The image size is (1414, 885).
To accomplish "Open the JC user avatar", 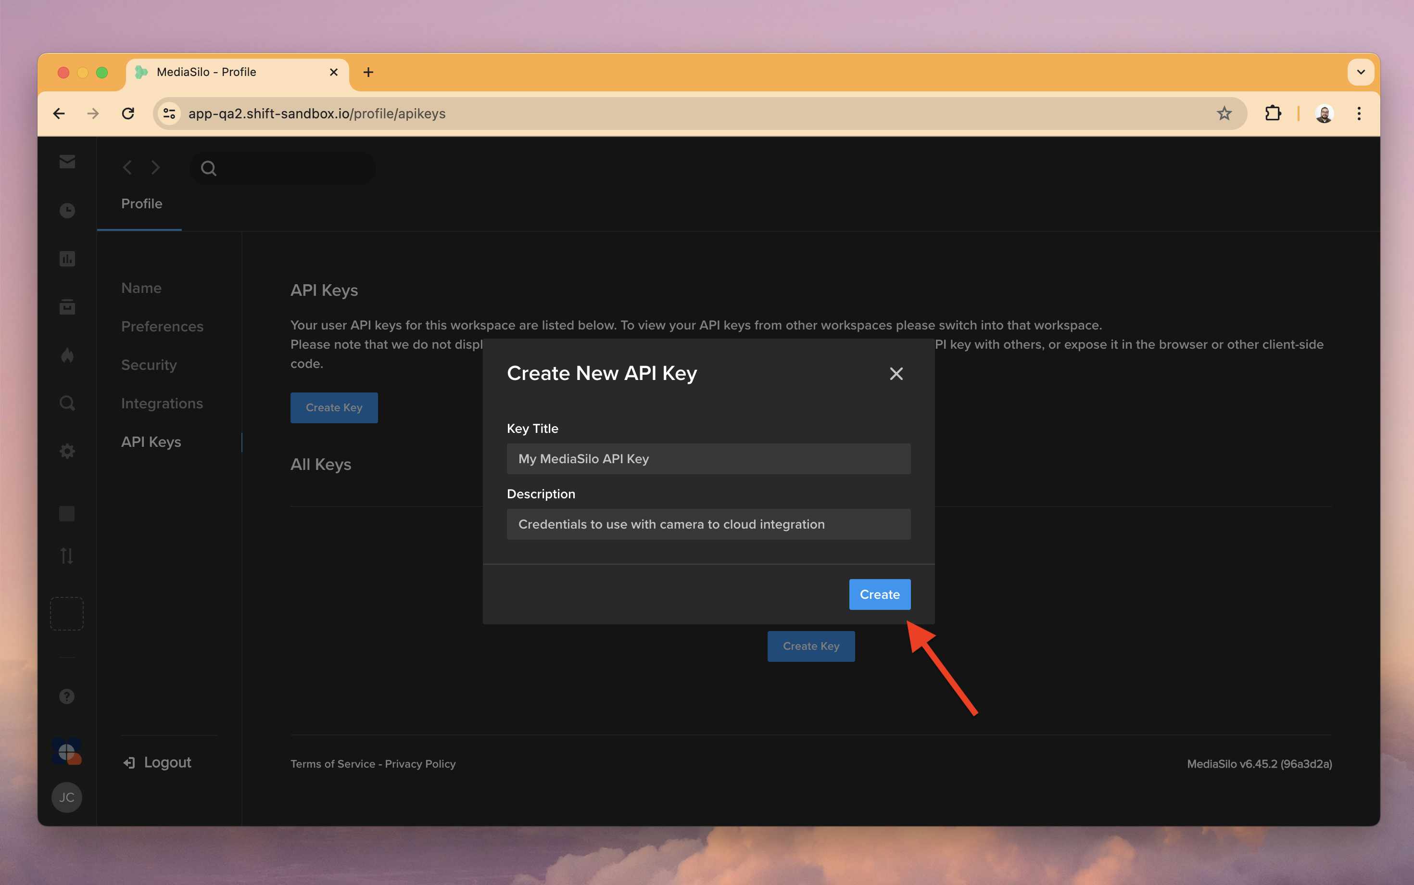I will click(x=67, y=796).
